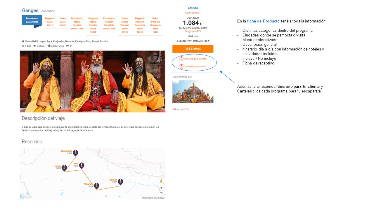Click the 'ficha de Producto' blue text

pos(263,21)
